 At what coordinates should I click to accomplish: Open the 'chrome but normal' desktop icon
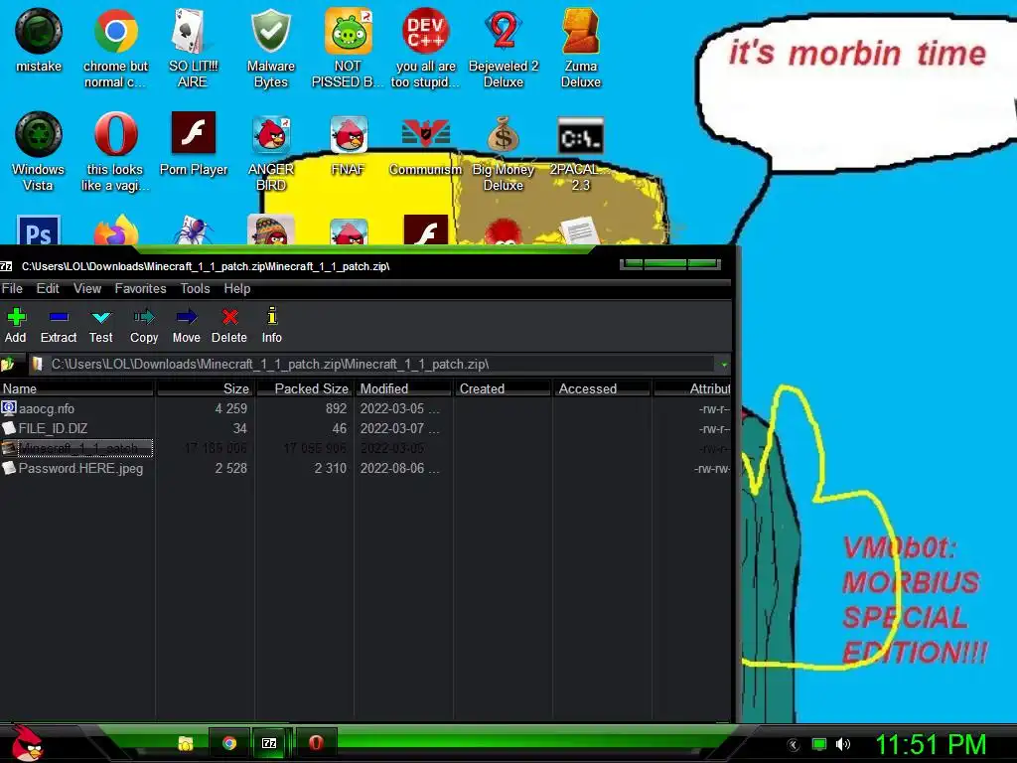(115, 48)
